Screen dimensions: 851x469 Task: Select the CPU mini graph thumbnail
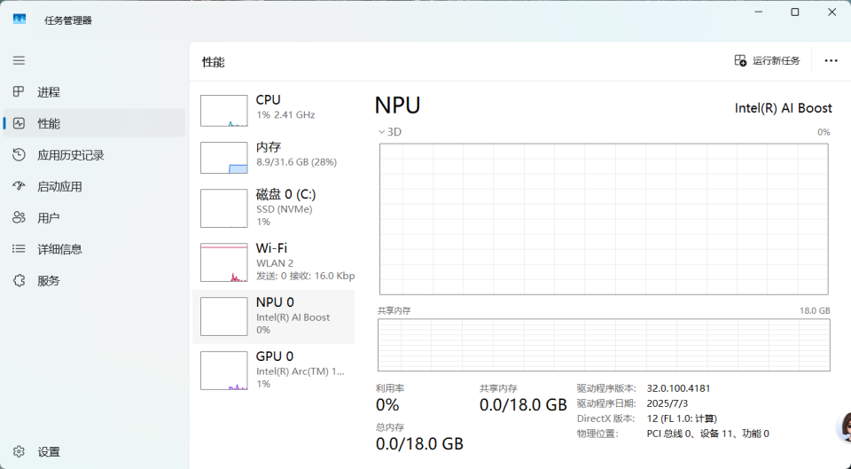point(224,111)
